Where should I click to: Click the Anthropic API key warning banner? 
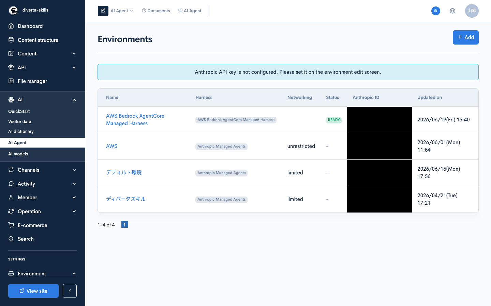point(288,72)
